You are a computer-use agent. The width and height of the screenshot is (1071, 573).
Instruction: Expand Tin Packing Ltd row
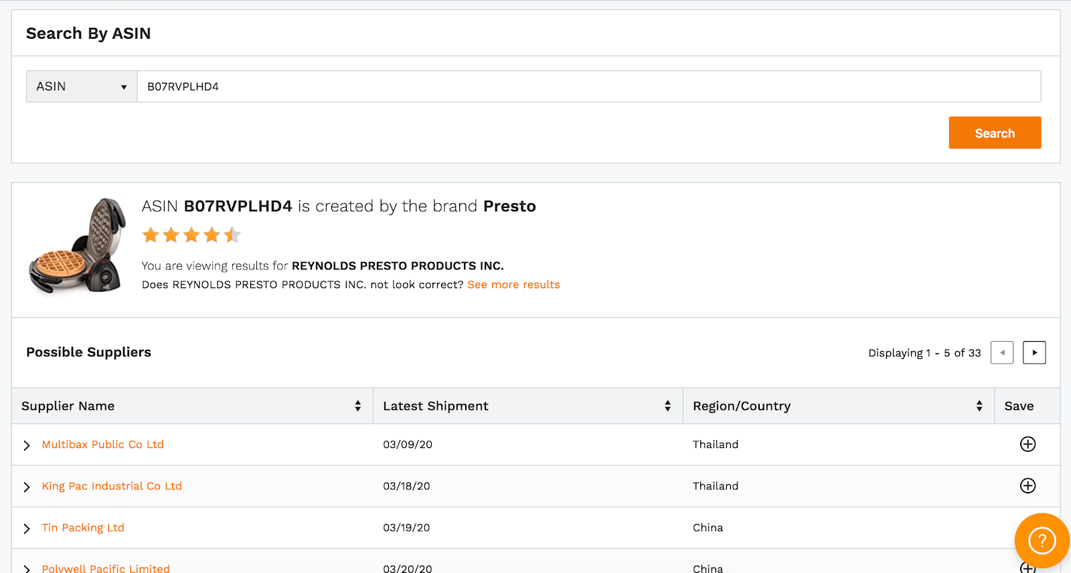coord(27,528)
